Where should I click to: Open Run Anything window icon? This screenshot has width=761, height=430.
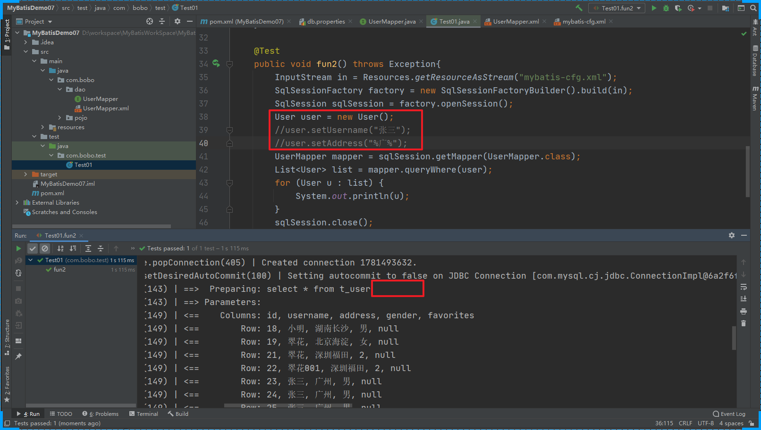pyautogui.click(x=741, y=8)
